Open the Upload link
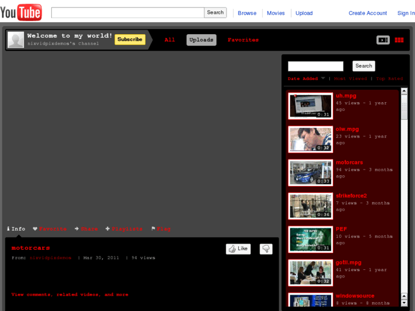415x311 pixels. click(304, 13)
